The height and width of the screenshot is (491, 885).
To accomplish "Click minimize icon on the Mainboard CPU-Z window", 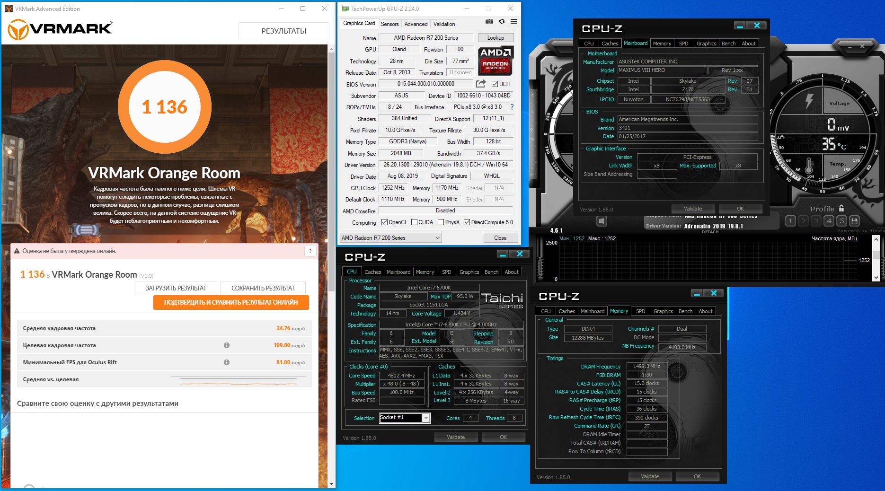I will tap(740, 26).
